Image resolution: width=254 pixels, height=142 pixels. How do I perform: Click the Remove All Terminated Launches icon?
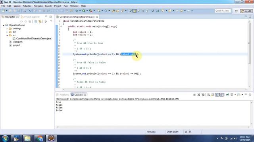[203, 95]
